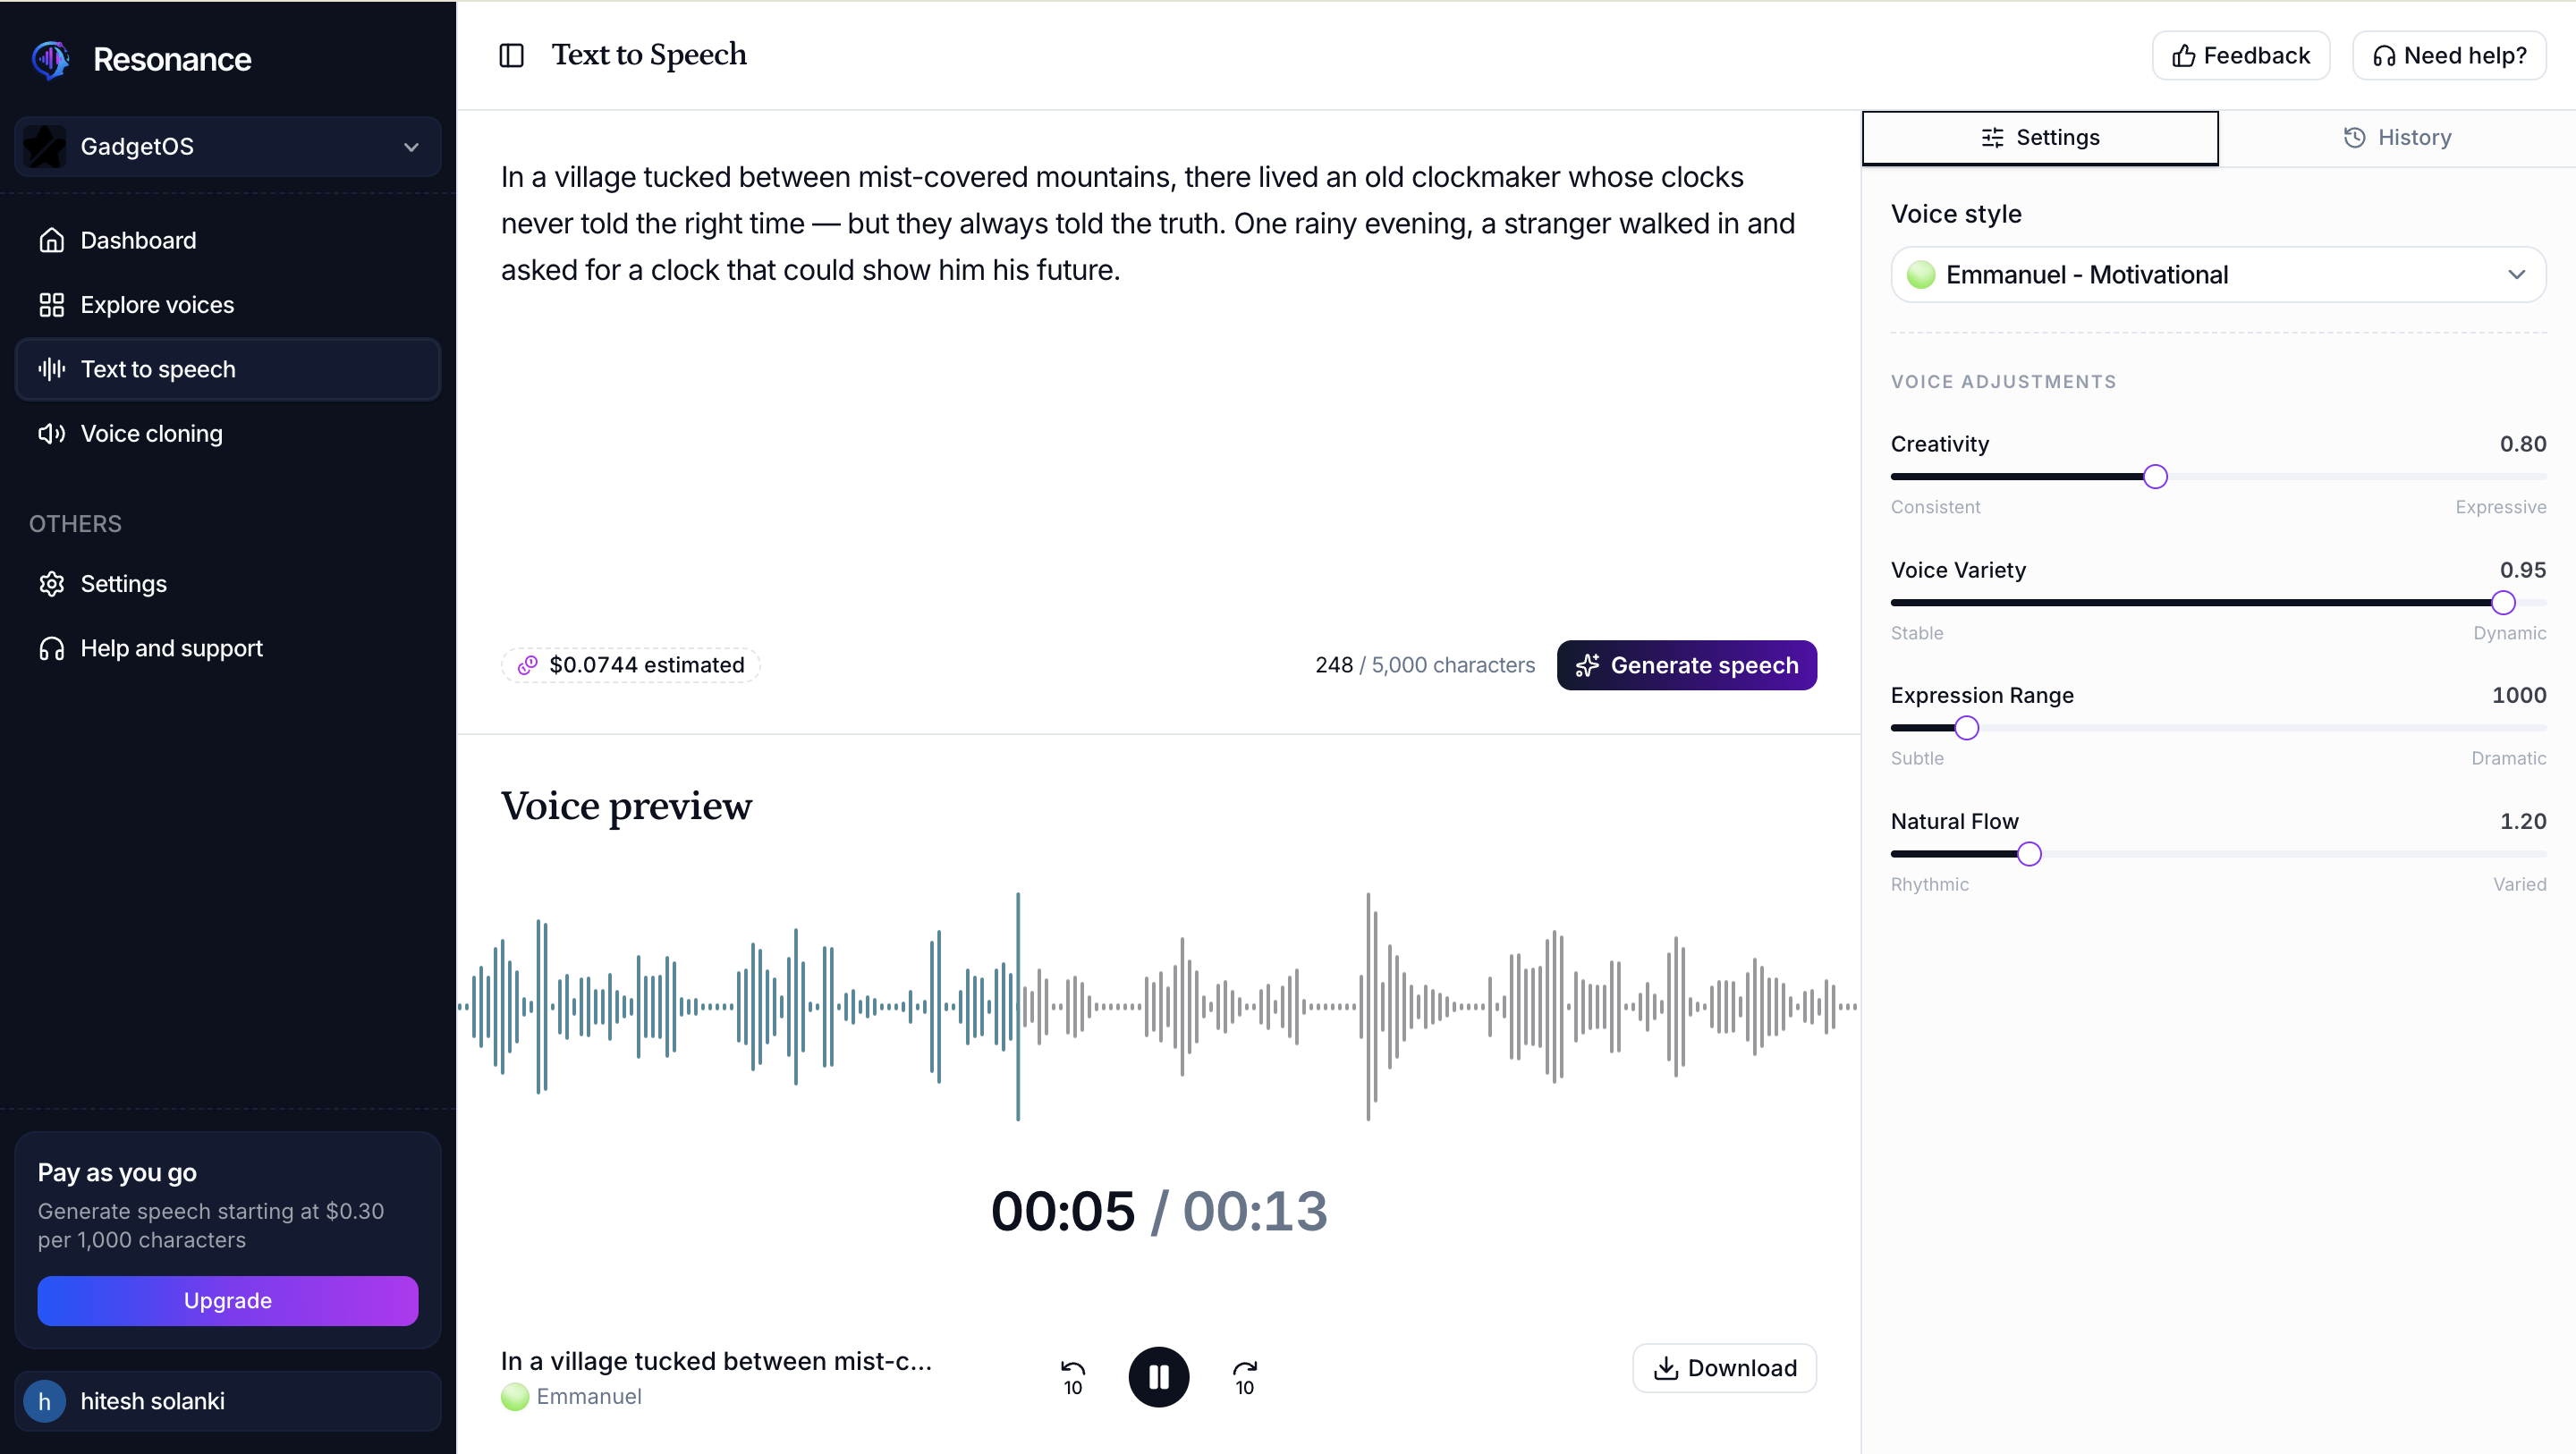Adjust the Natural Flow slider handle
This screenshot has height=1454, width=2576.
2029,854
